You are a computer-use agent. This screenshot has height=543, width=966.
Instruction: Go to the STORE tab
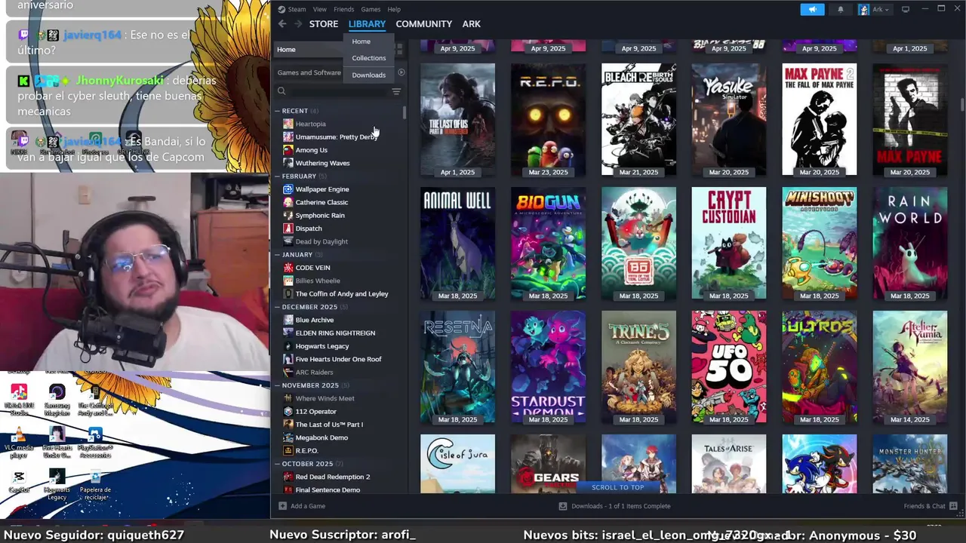coord(324,24)
